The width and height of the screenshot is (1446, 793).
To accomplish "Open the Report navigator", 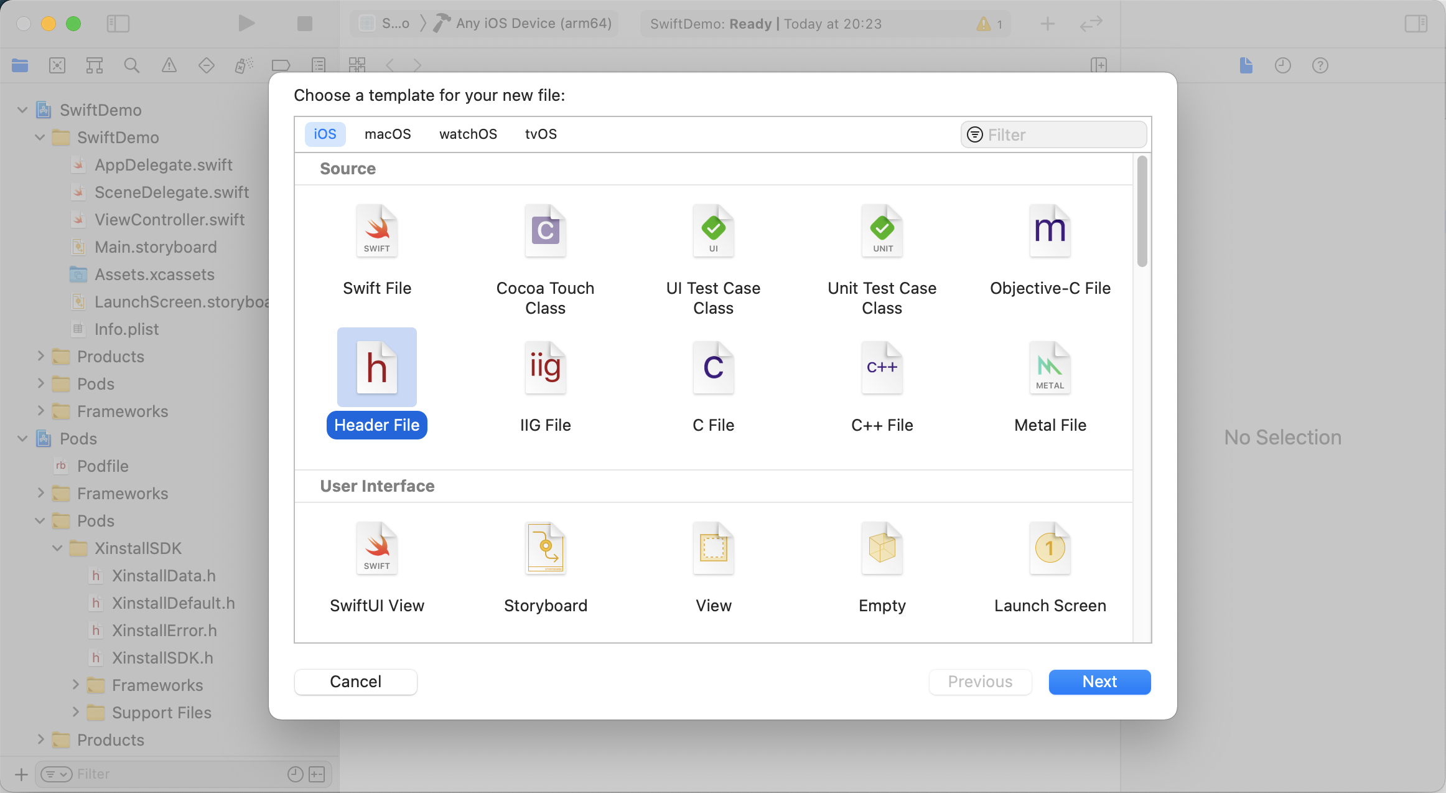I will click(x=319, y=65).
